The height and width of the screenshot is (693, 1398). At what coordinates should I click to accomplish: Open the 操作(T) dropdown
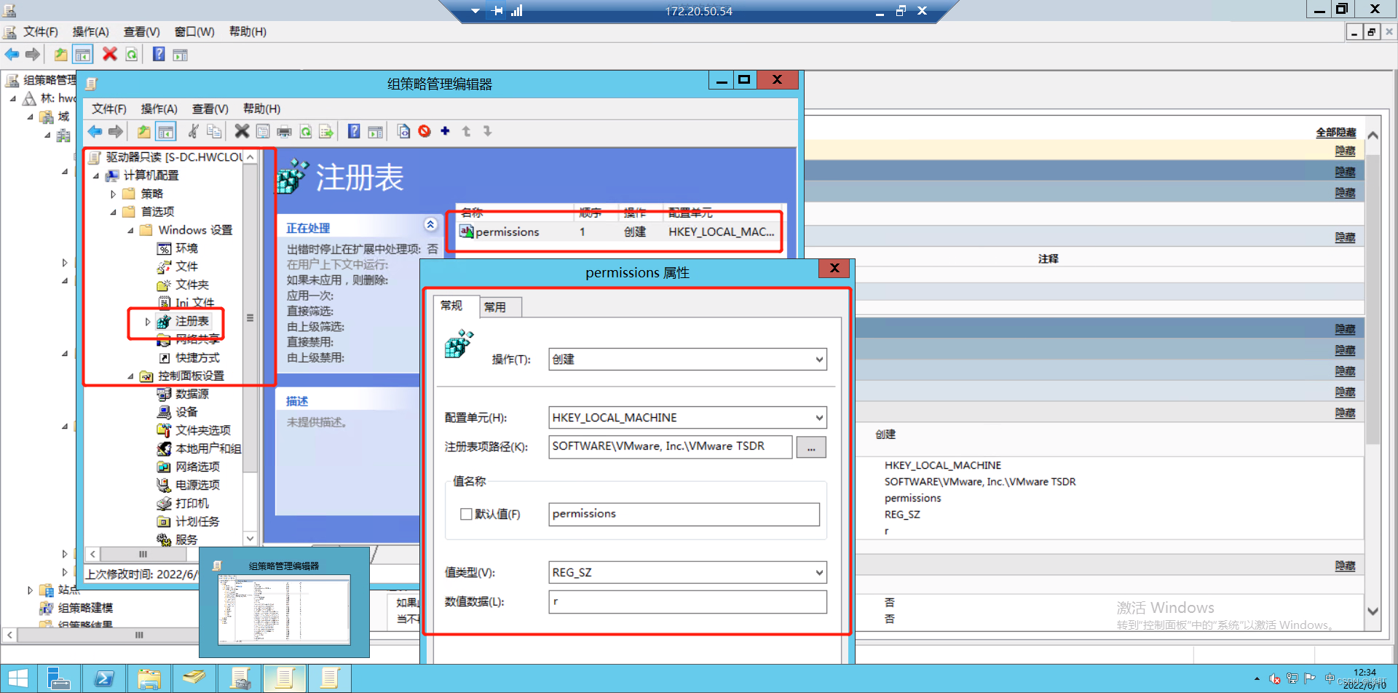819,359
